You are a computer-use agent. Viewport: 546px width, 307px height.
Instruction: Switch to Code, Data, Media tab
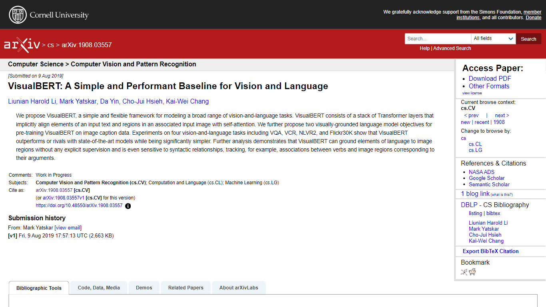coord(99,288)
